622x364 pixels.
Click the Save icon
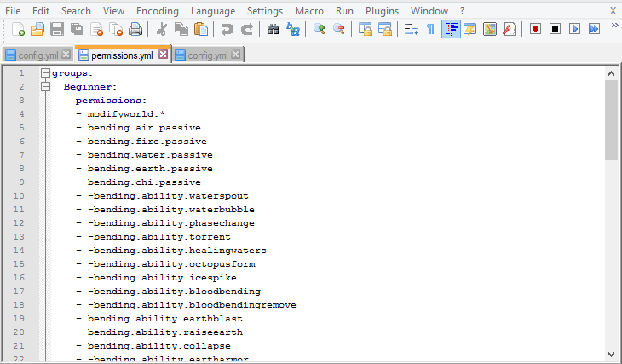tap(57, 29)
